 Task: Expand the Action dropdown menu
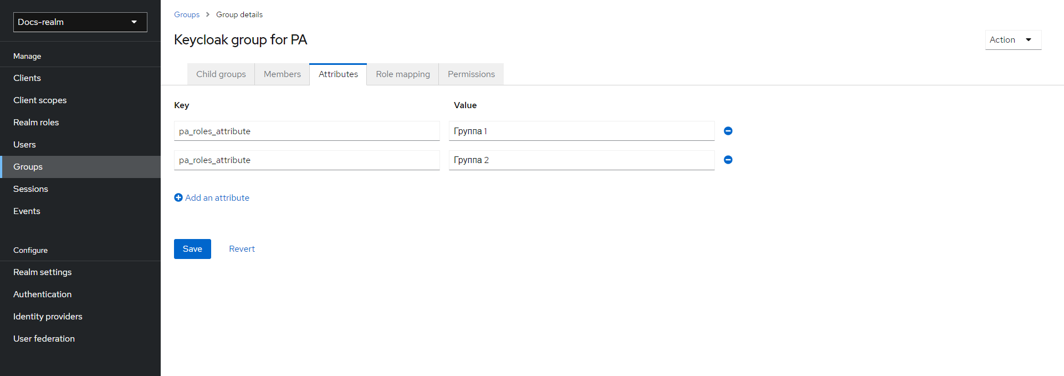[x=1012, y=40]
